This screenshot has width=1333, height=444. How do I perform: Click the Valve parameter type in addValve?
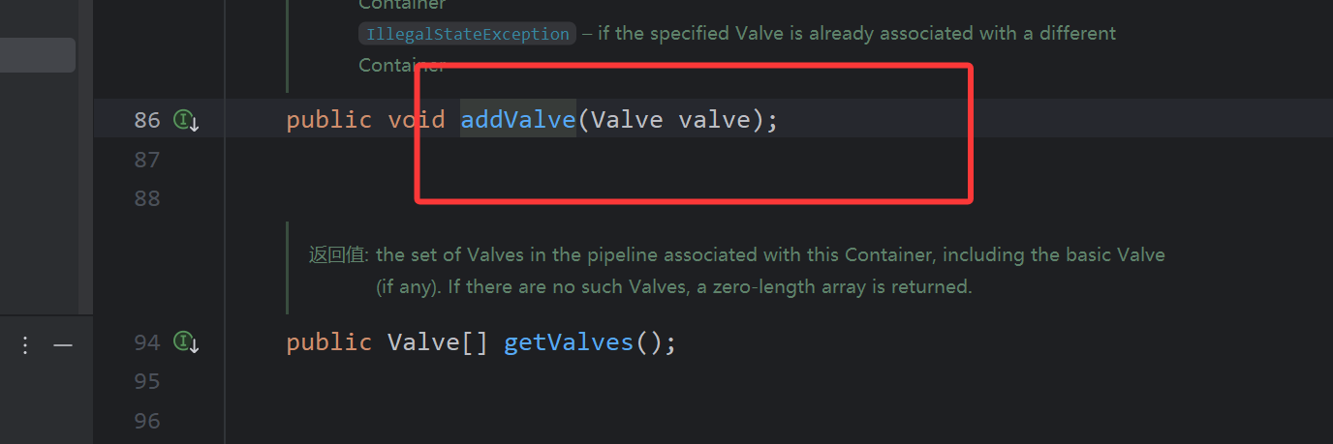coord(627,120)
